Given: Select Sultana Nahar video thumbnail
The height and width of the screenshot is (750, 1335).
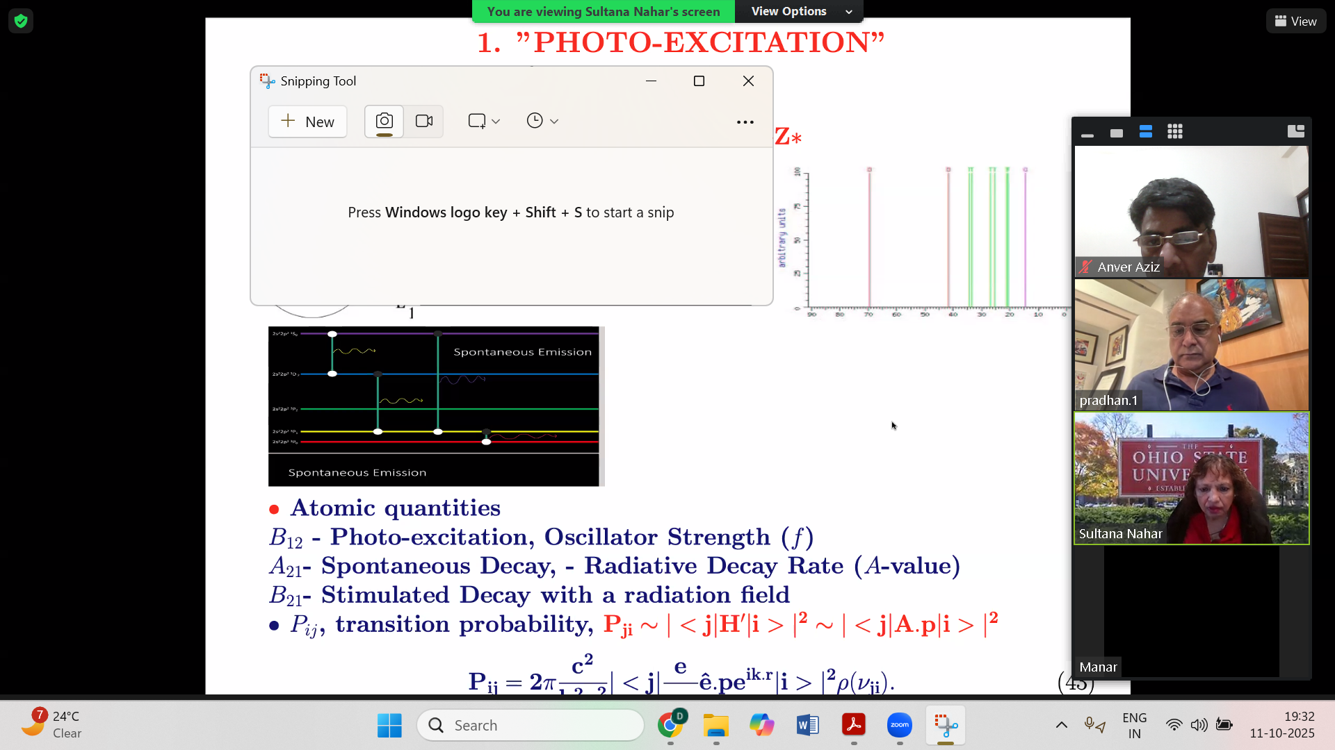Looking at the screenshot, I should tap(1191, 478).
